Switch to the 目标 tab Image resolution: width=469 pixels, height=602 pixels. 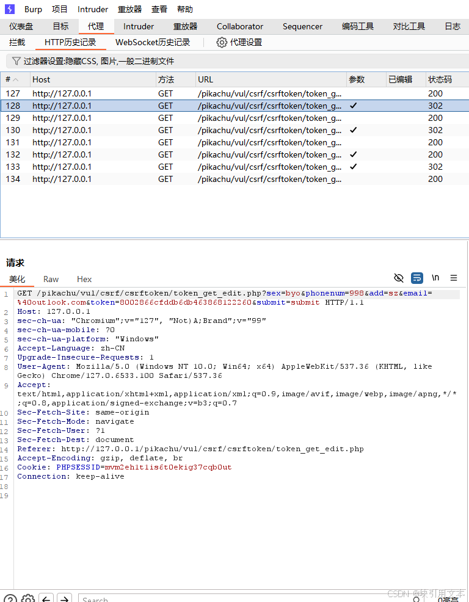[x=60, y=26]
